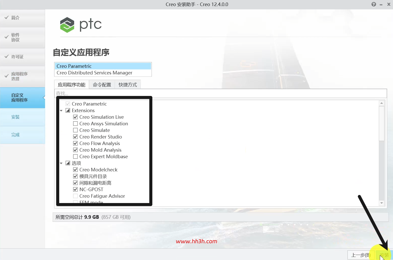Click 安装 step in sidebar
The height and width of the screenshot is (260, 393).
[23, 117]
